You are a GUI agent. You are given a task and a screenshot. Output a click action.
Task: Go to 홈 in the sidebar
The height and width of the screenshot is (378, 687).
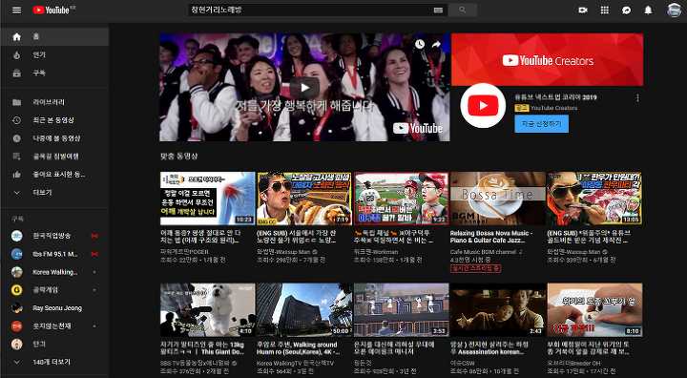54,37
